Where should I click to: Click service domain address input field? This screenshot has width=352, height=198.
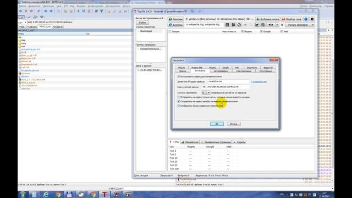[x=228, y=82]
